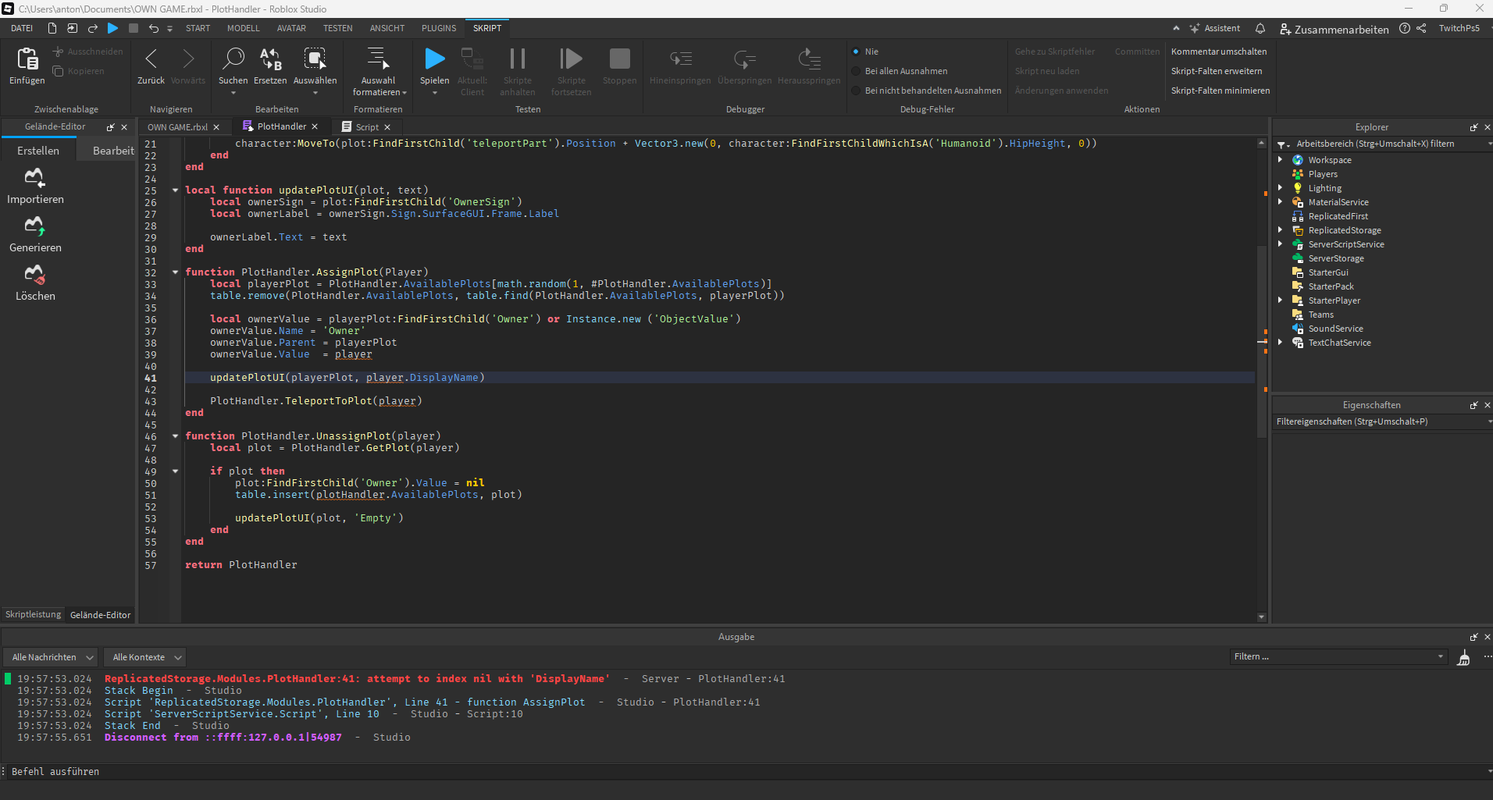The width and height of the screenshot is (1493, 800).
Task: Switch to the Skriptleistung bottom tab
Action: click(33, 615)
